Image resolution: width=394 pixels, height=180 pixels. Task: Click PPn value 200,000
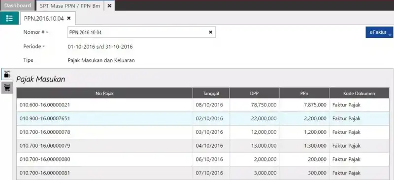click(318, 159)
